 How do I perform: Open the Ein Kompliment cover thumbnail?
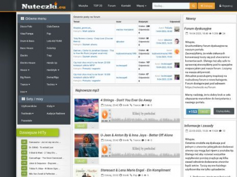[x=87, y=173]
